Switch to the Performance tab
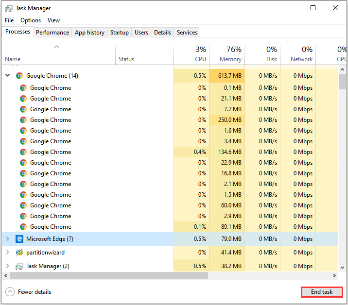348x305 pixels. [52, 33]
